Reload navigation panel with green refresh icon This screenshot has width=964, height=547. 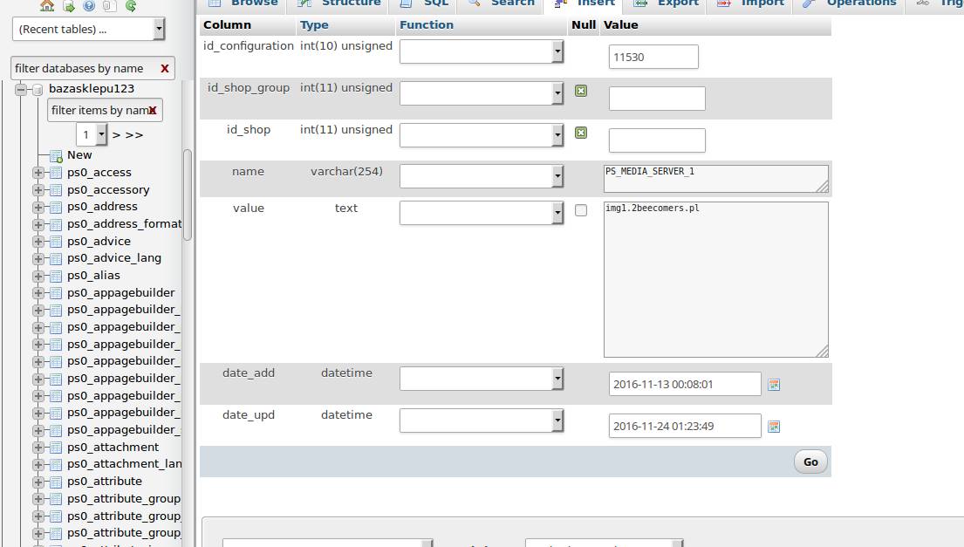(130, 5)
